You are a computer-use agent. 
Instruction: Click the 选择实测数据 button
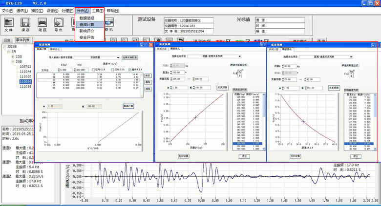click(129, 57)
